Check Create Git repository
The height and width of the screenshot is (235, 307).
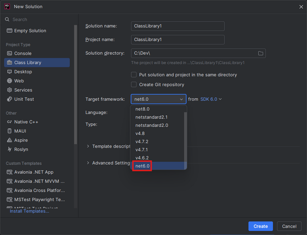134,84
